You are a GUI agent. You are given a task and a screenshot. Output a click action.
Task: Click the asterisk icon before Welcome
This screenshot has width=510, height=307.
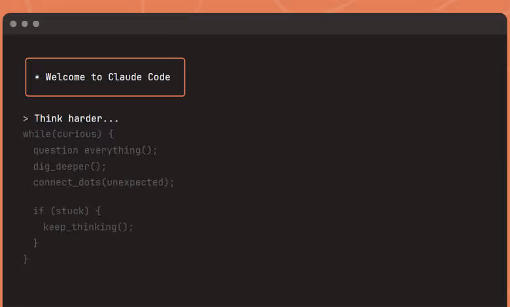(37, 77)
